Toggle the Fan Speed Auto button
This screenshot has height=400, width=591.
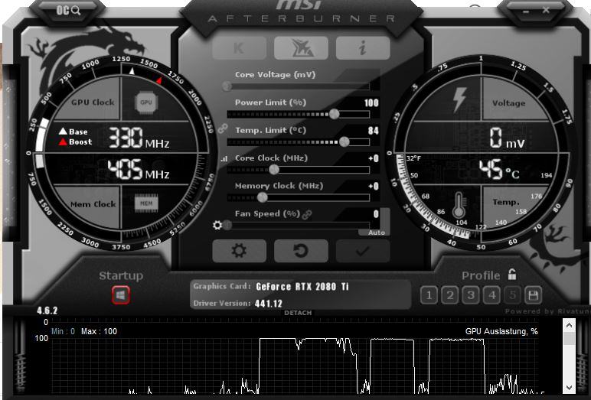pyautogui.click(x=377, y=233)
